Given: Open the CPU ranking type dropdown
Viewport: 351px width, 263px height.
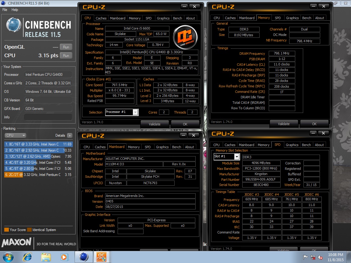Looking at the screenshot, I should [x=15, y=135].
